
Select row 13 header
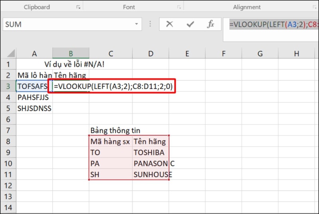[x=8, y=196]
